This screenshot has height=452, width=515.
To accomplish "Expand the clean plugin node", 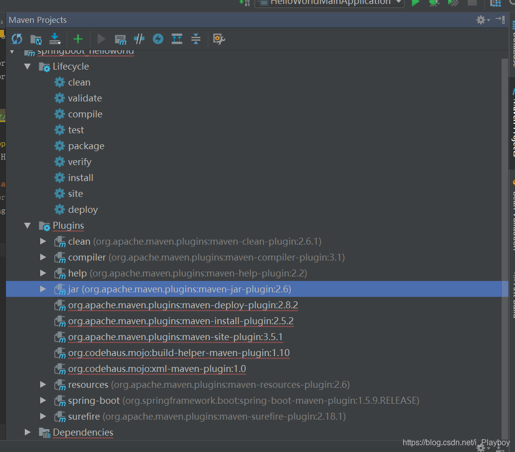I will [x=43, y=242].
